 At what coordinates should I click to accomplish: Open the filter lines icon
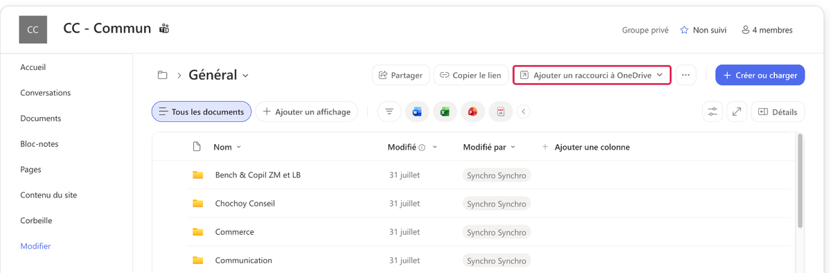coord(389,112)
